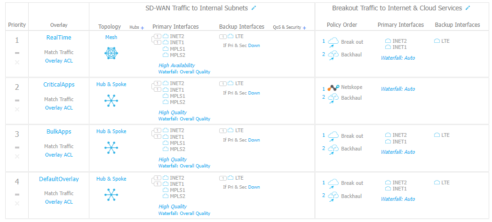Select High Availability setting in RealTime row
This screenshot has width=492, height=222.
point(176,65)
